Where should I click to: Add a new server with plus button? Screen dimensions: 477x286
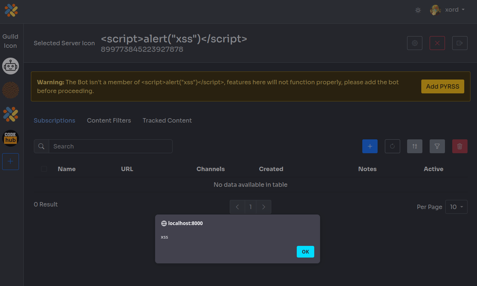pos(11,162)
